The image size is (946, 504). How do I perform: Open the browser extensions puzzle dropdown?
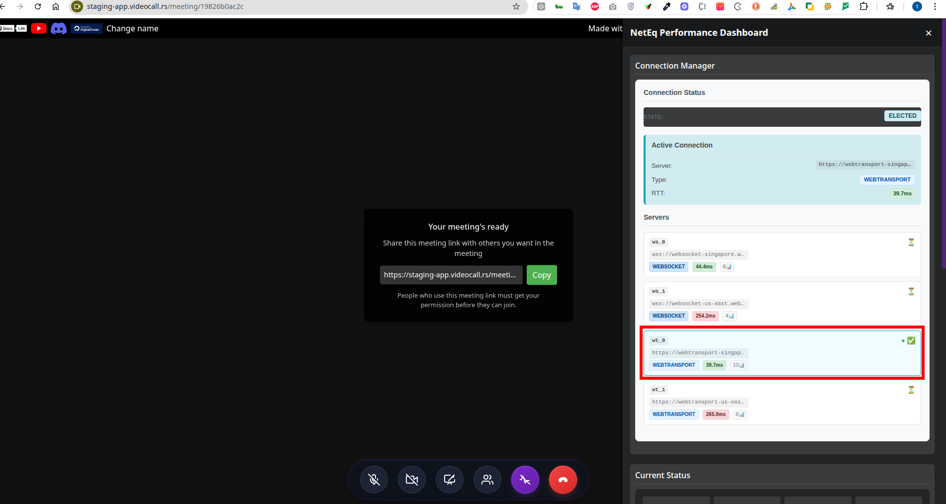coord(864,6)
